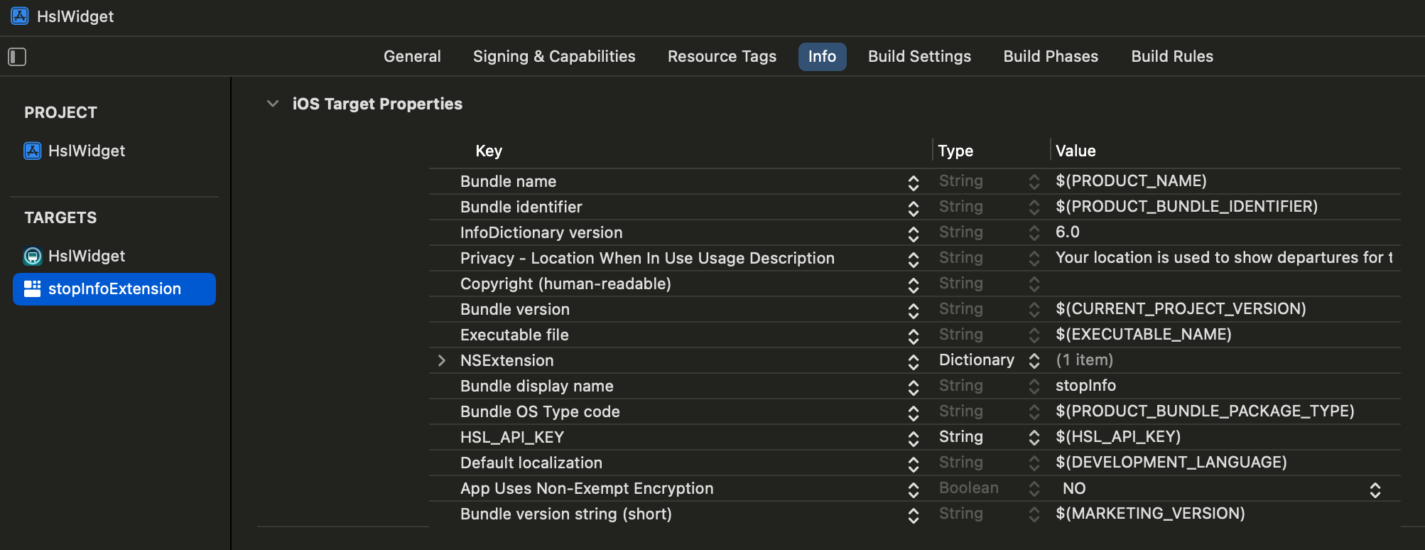Select $(PRODUCT_BUNDLE_PACKAGE_TYPE) value
This screenshot has height=550, width=1425.
coord(1205,411)
